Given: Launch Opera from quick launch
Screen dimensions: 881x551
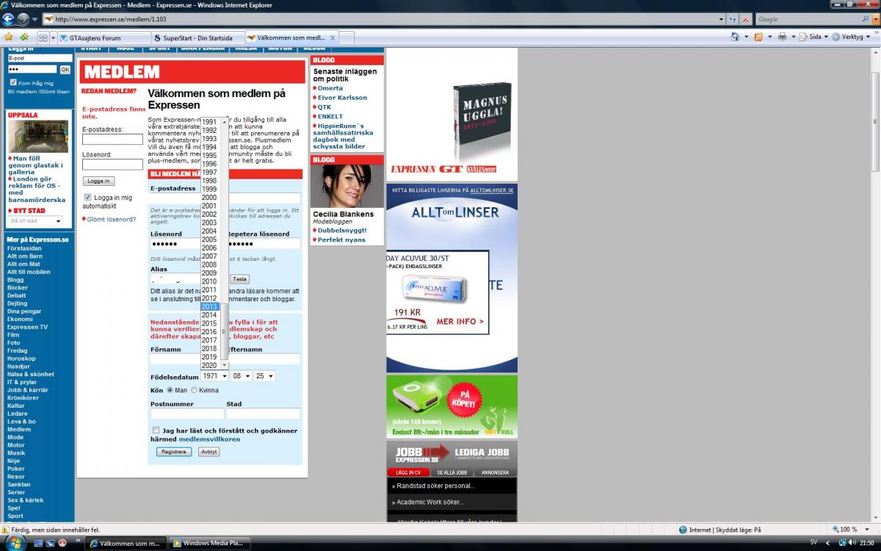Looking at the screenshot, I should (x=62, y=544).
